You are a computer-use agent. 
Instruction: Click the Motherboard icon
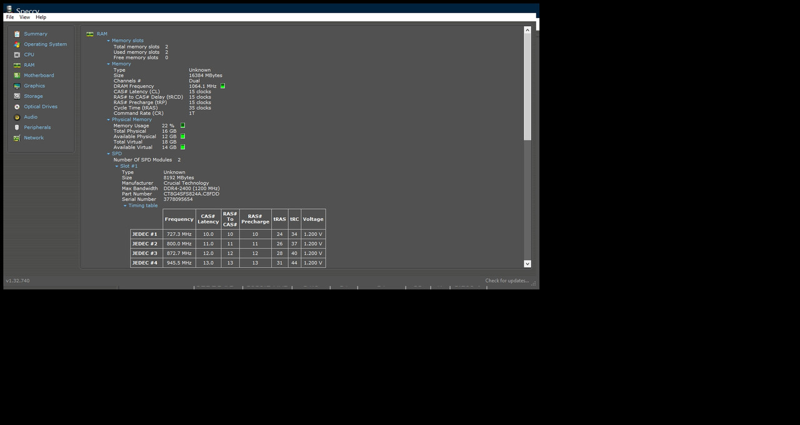pyautogui.click(x=17, y=76)
